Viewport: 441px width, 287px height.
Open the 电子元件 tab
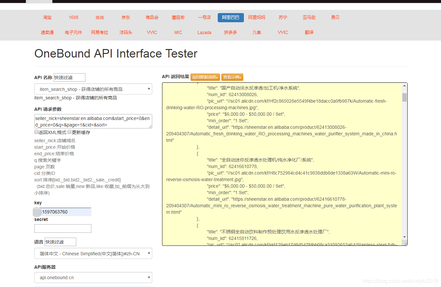click(73, 33)
